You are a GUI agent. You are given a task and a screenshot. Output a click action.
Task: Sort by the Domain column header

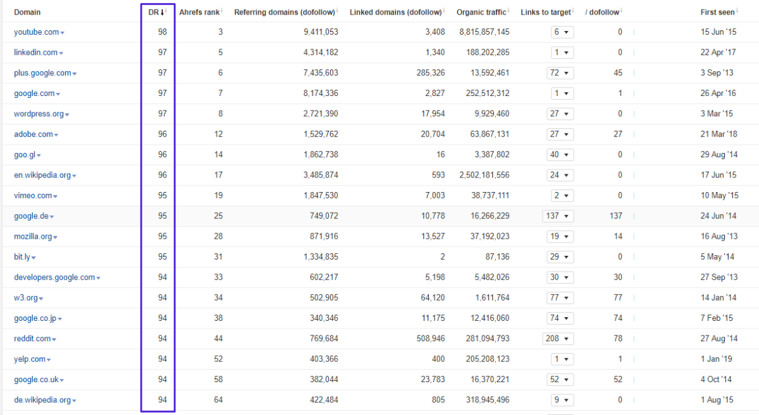[x=27, y=12]
